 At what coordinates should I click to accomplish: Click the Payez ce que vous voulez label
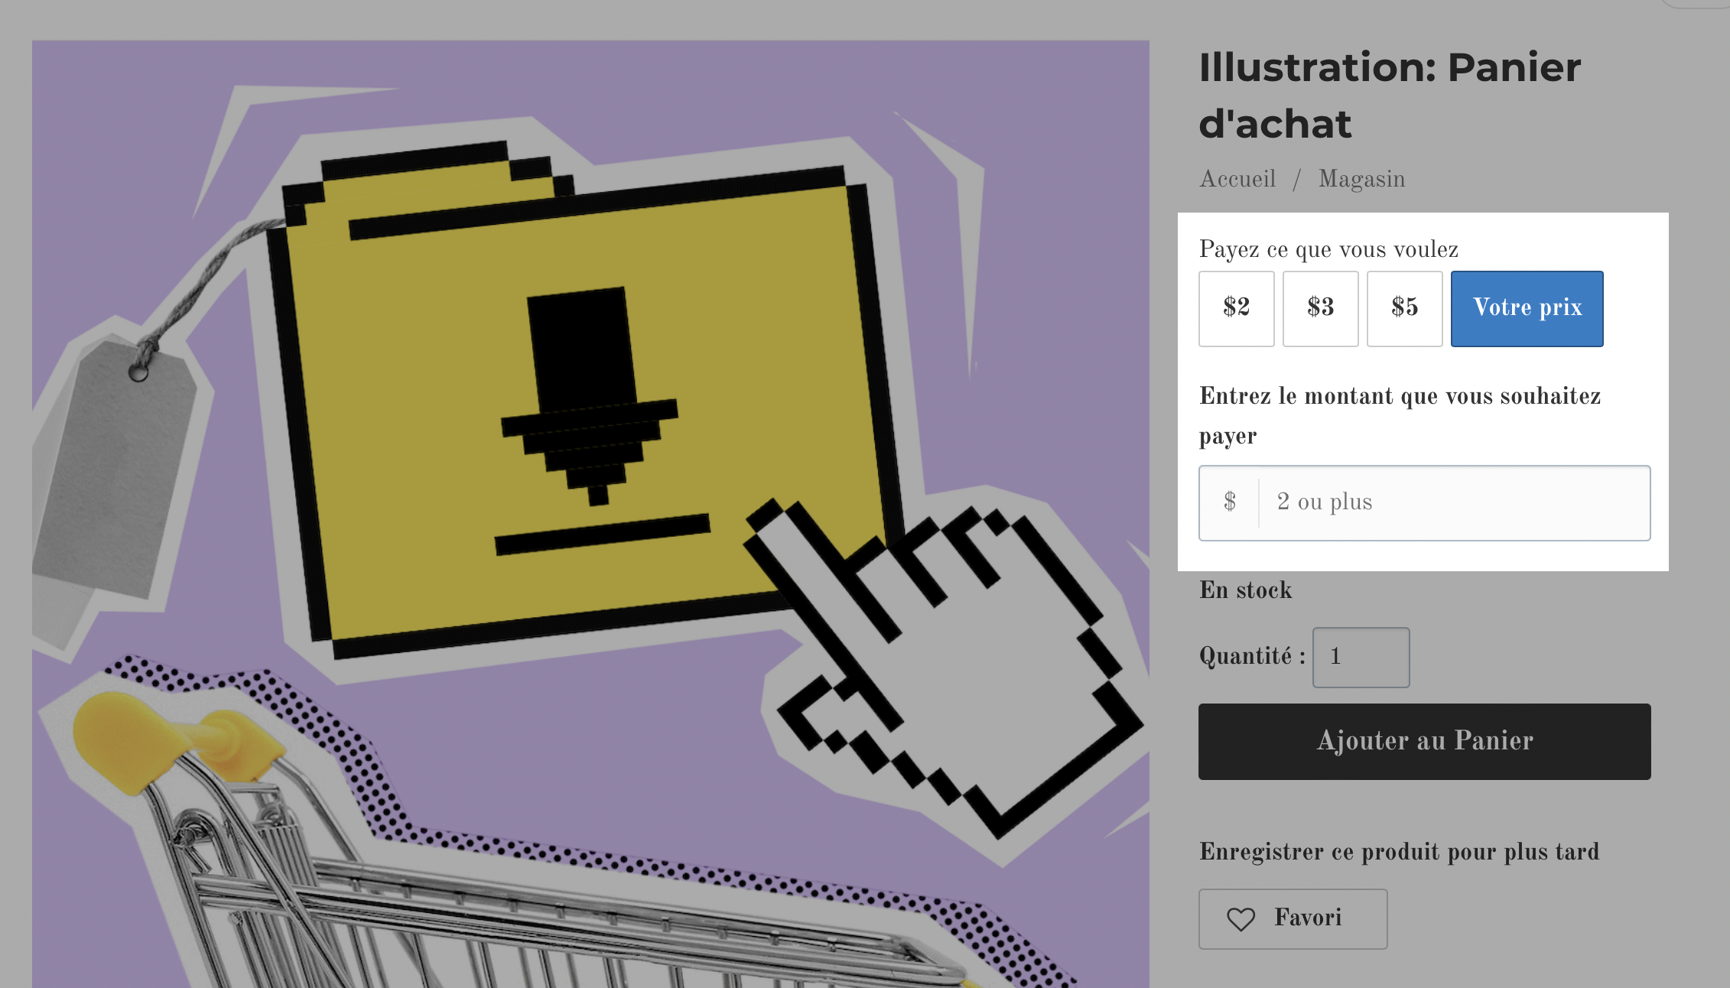click(x=1328, y=249)
